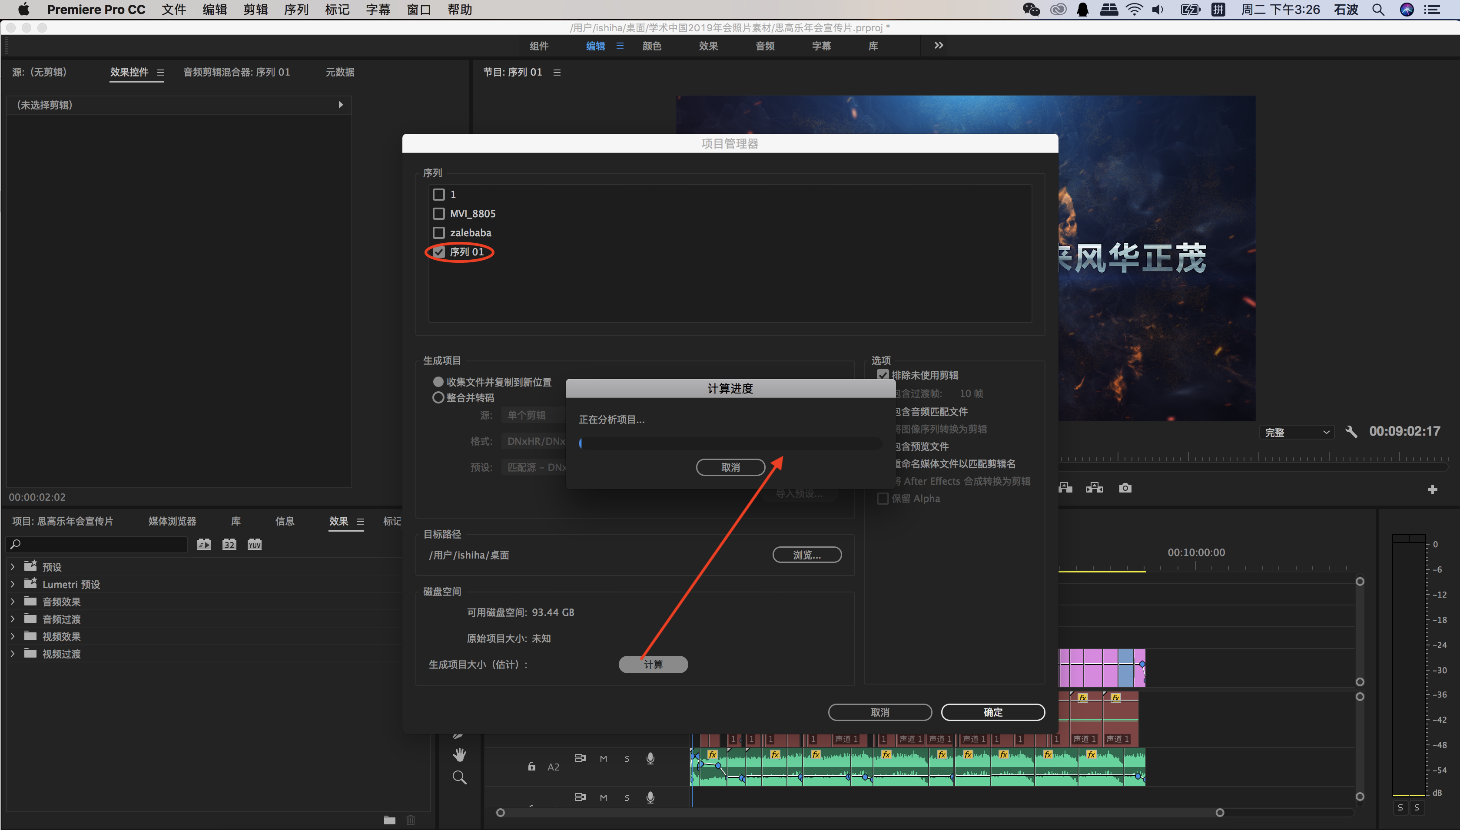
Task: Expand the 视频效果 folder
Action: coord(13,636)
